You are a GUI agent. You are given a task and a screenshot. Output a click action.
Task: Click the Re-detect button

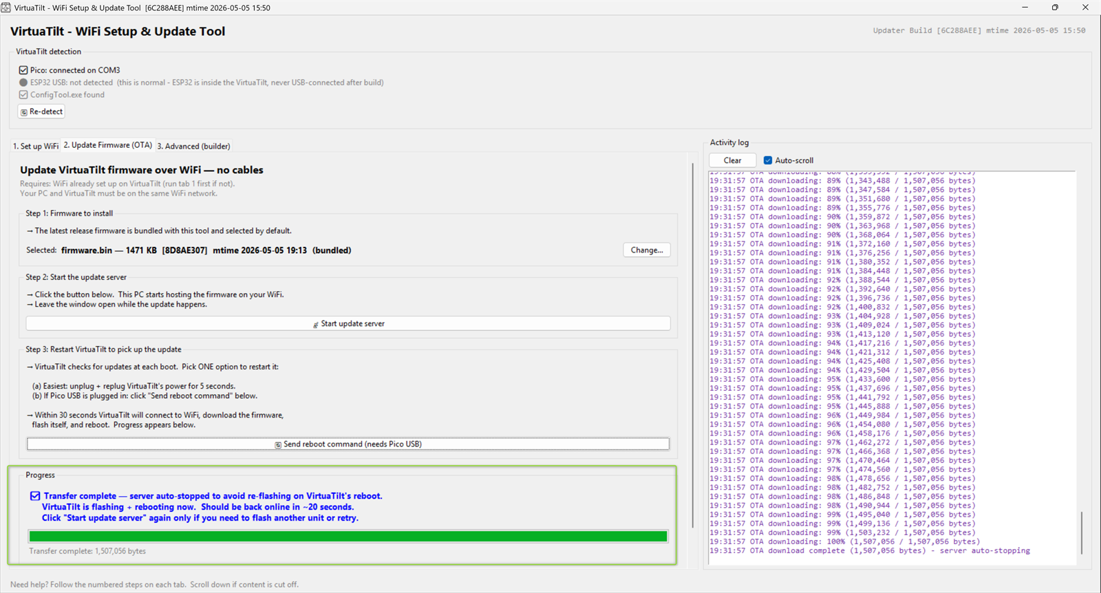(x=41, y=111)
